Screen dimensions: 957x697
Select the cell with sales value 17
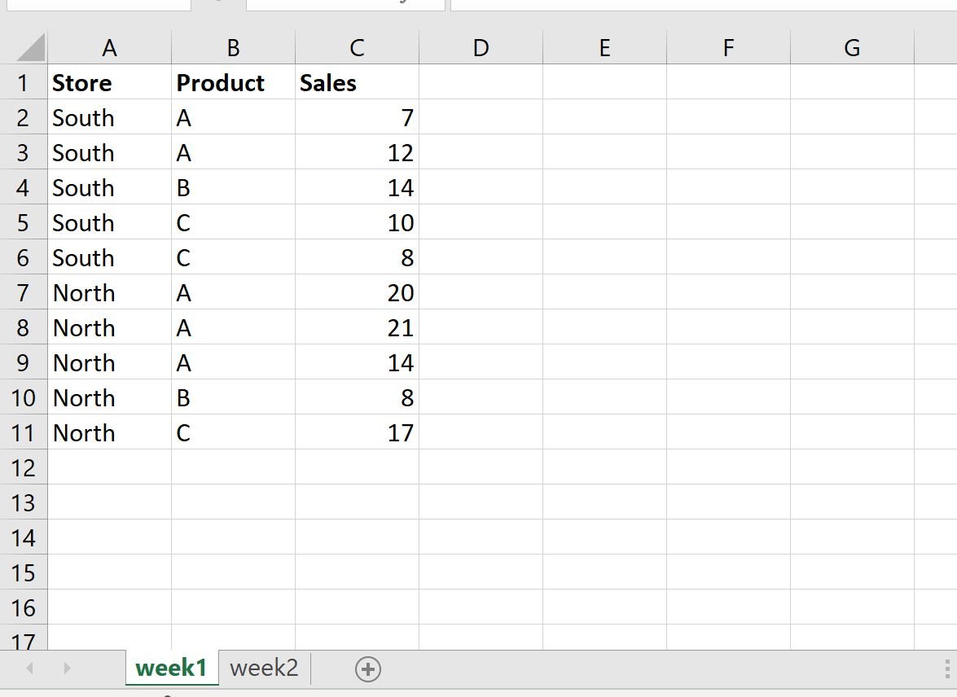click(357, 432)
